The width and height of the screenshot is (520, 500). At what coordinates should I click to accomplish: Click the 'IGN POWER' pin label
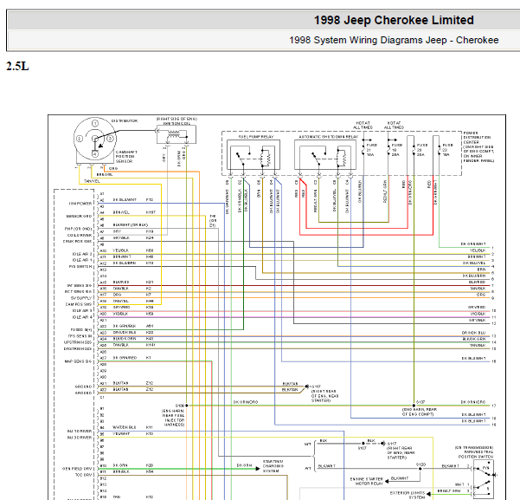pyautogui.click(x=80, y=204)
